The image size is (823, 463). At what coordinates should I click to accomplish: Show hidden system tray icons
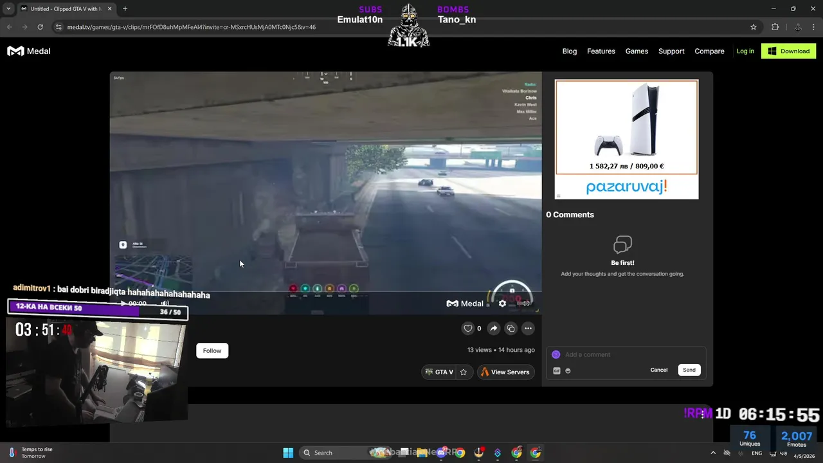tap(712, 453)
